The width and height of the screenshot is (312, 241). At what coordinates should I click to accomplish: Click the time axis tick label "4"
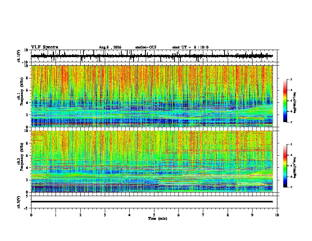pyautogui.click(x=130, y=215)
